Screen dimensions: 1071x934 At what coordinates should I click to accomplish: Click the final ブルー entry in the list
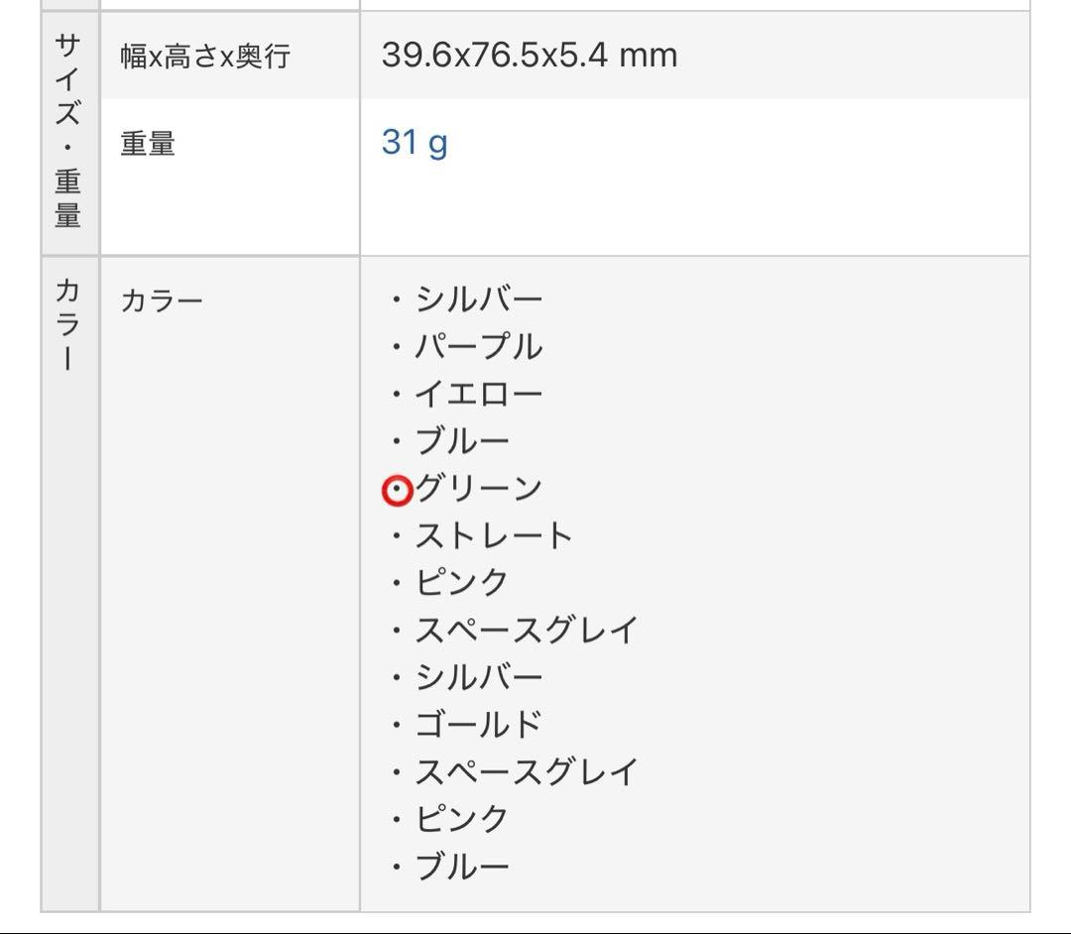(x=461, y=868)
